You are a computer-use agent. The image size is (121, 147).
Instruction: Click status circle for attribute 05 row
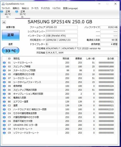coord(4,74)
